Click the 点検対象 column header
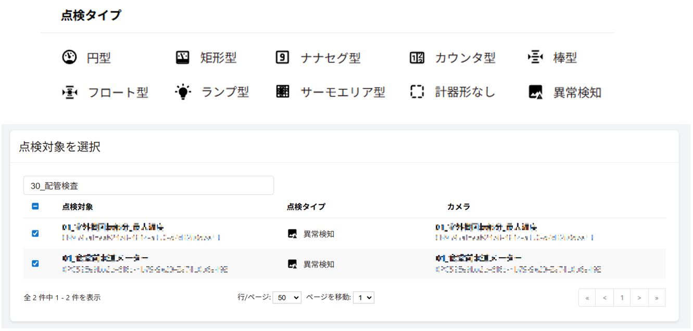Image resolution: width=693 pixels, height=331 pixels. click(78, 207)
